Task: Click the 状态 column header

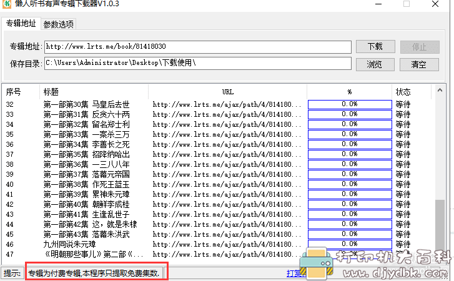Action: click(412, 92)
